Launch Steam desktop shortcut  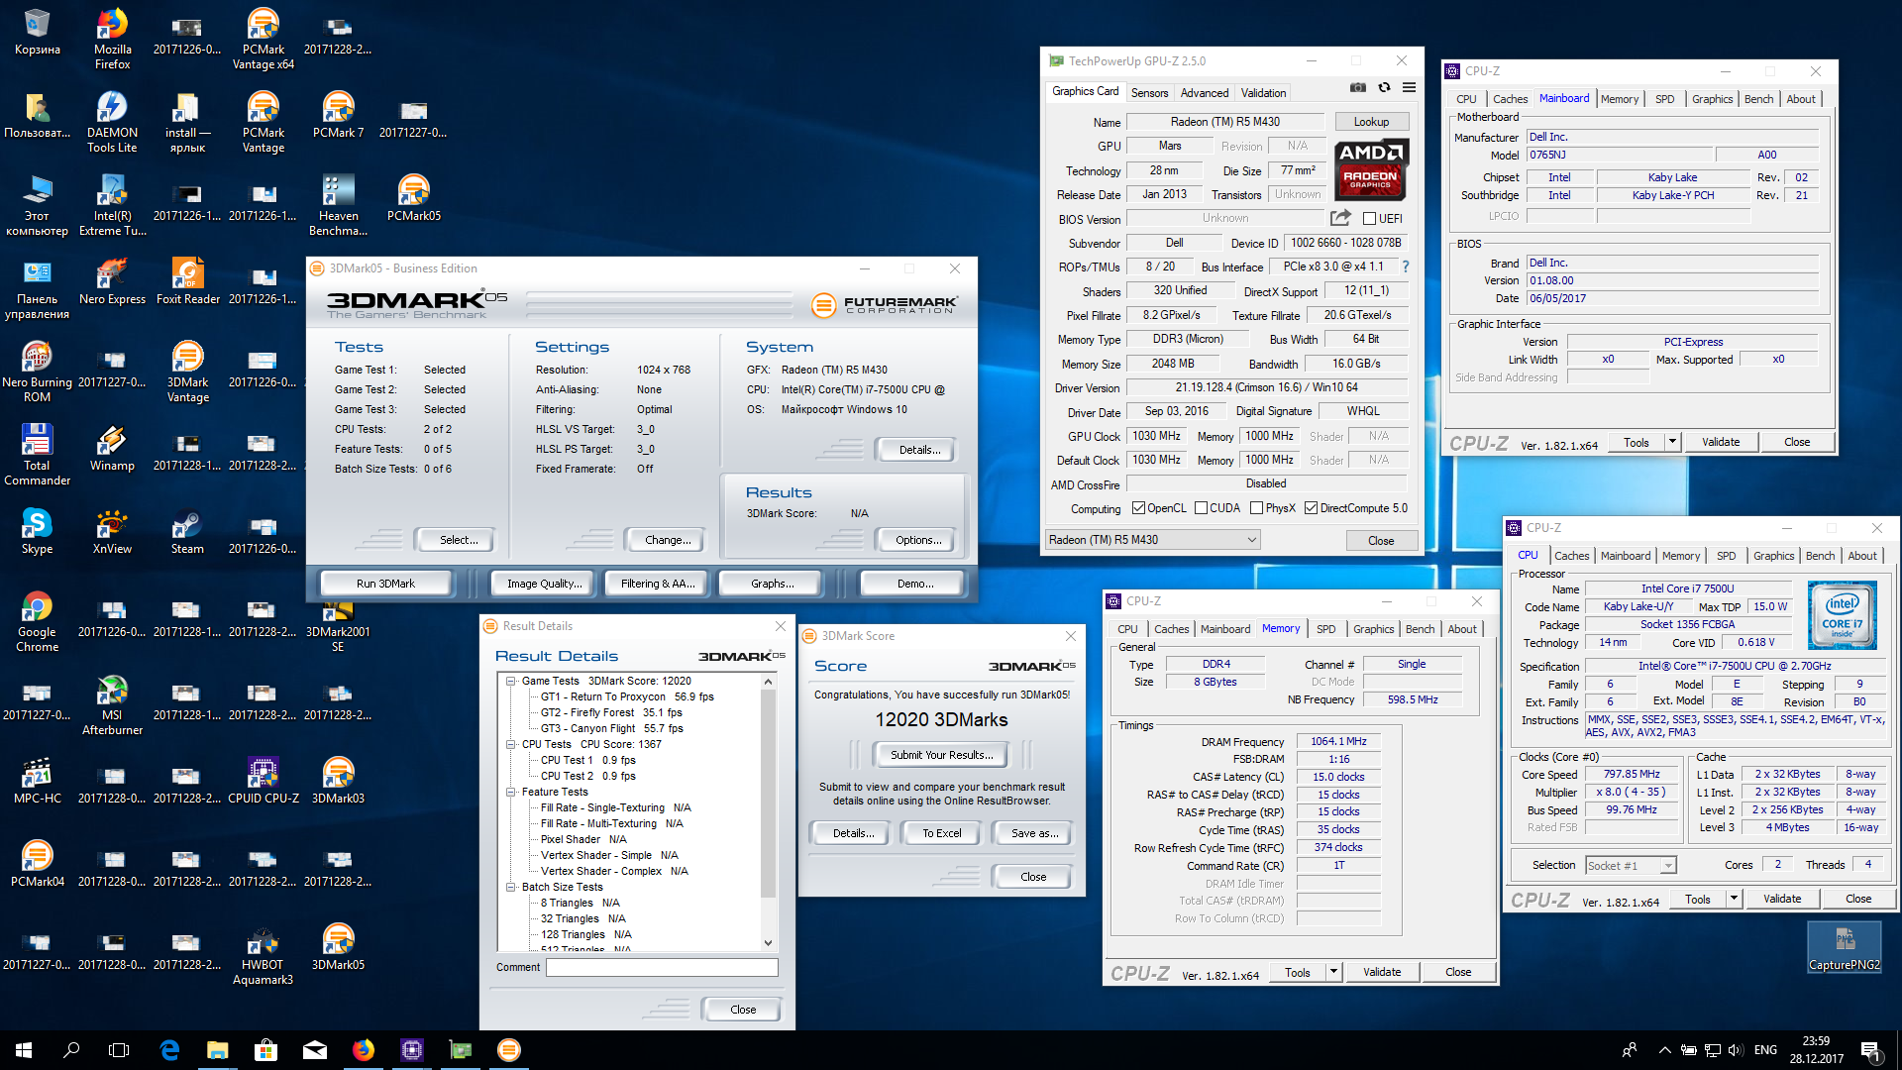coord(187,531)
